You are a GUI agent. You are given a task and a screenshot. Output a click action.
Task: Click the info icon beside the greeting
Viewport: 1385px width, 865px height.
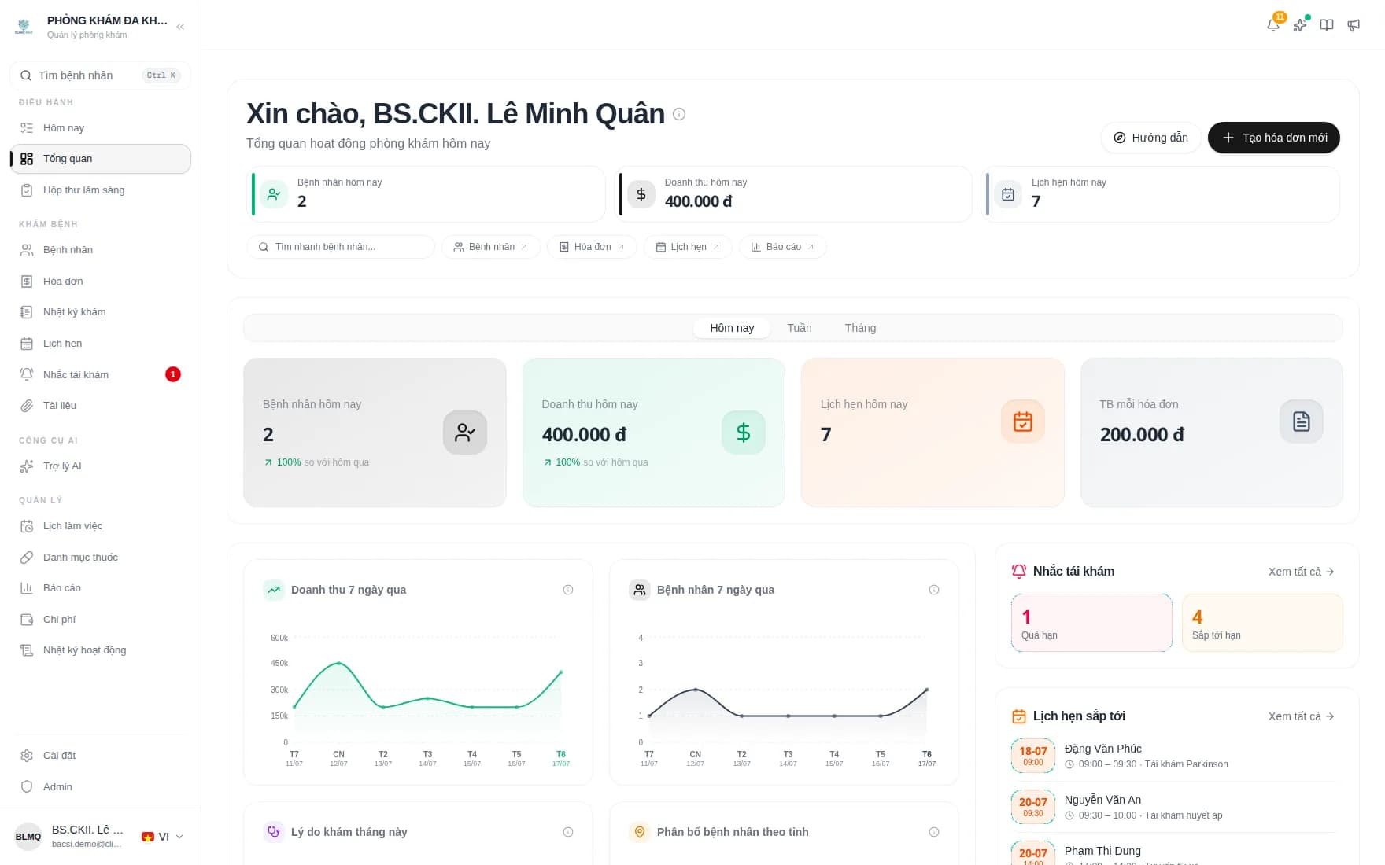click(x=679, y=114)
